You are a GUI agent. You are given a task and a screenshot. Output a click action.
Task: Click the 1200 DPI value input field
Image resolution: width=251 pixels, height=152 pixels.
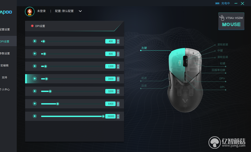click(x=110, y=66)
